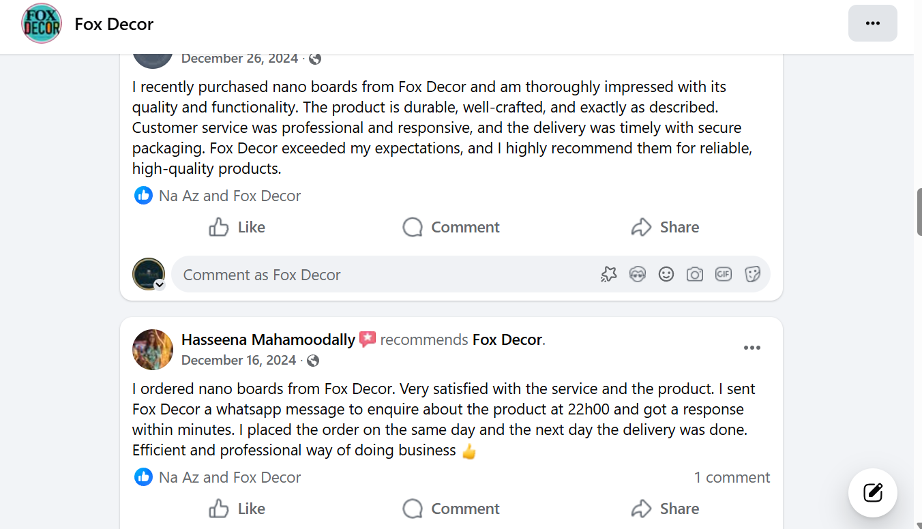Click the AI generate icon in comment box
922x529 pixels.
609,274
